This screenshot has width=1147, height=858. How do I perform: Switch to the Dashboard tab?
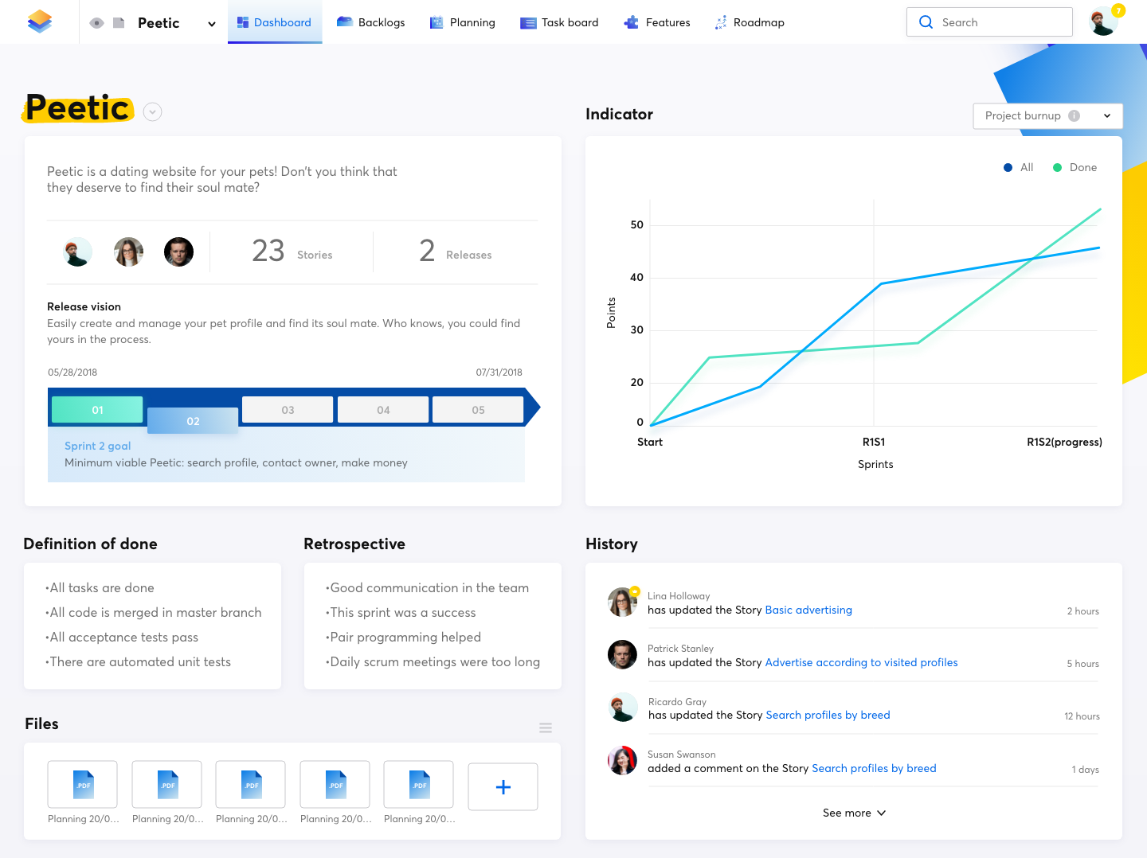pos(275,22)
